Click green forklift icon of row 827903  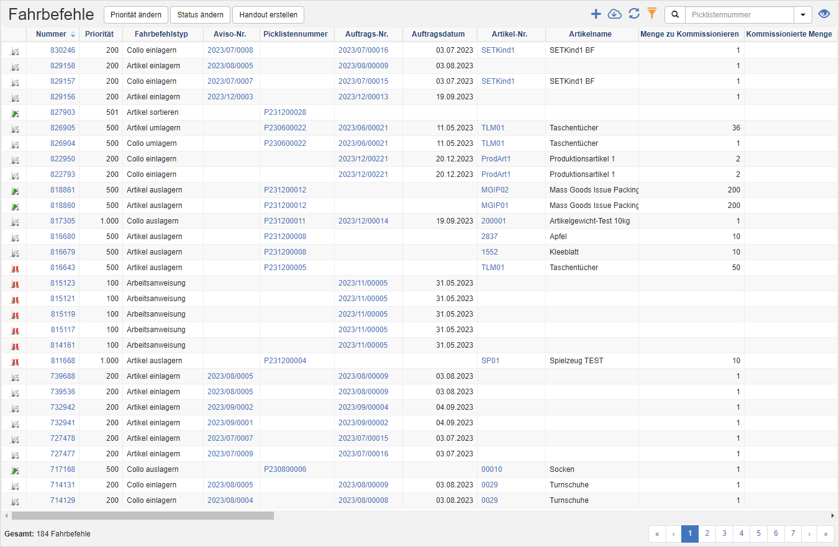15,113
